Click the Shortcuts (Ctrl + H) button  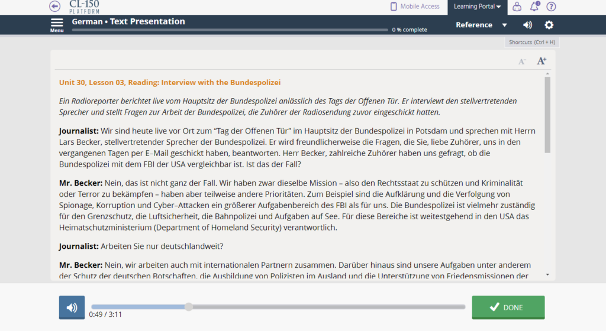532,43
